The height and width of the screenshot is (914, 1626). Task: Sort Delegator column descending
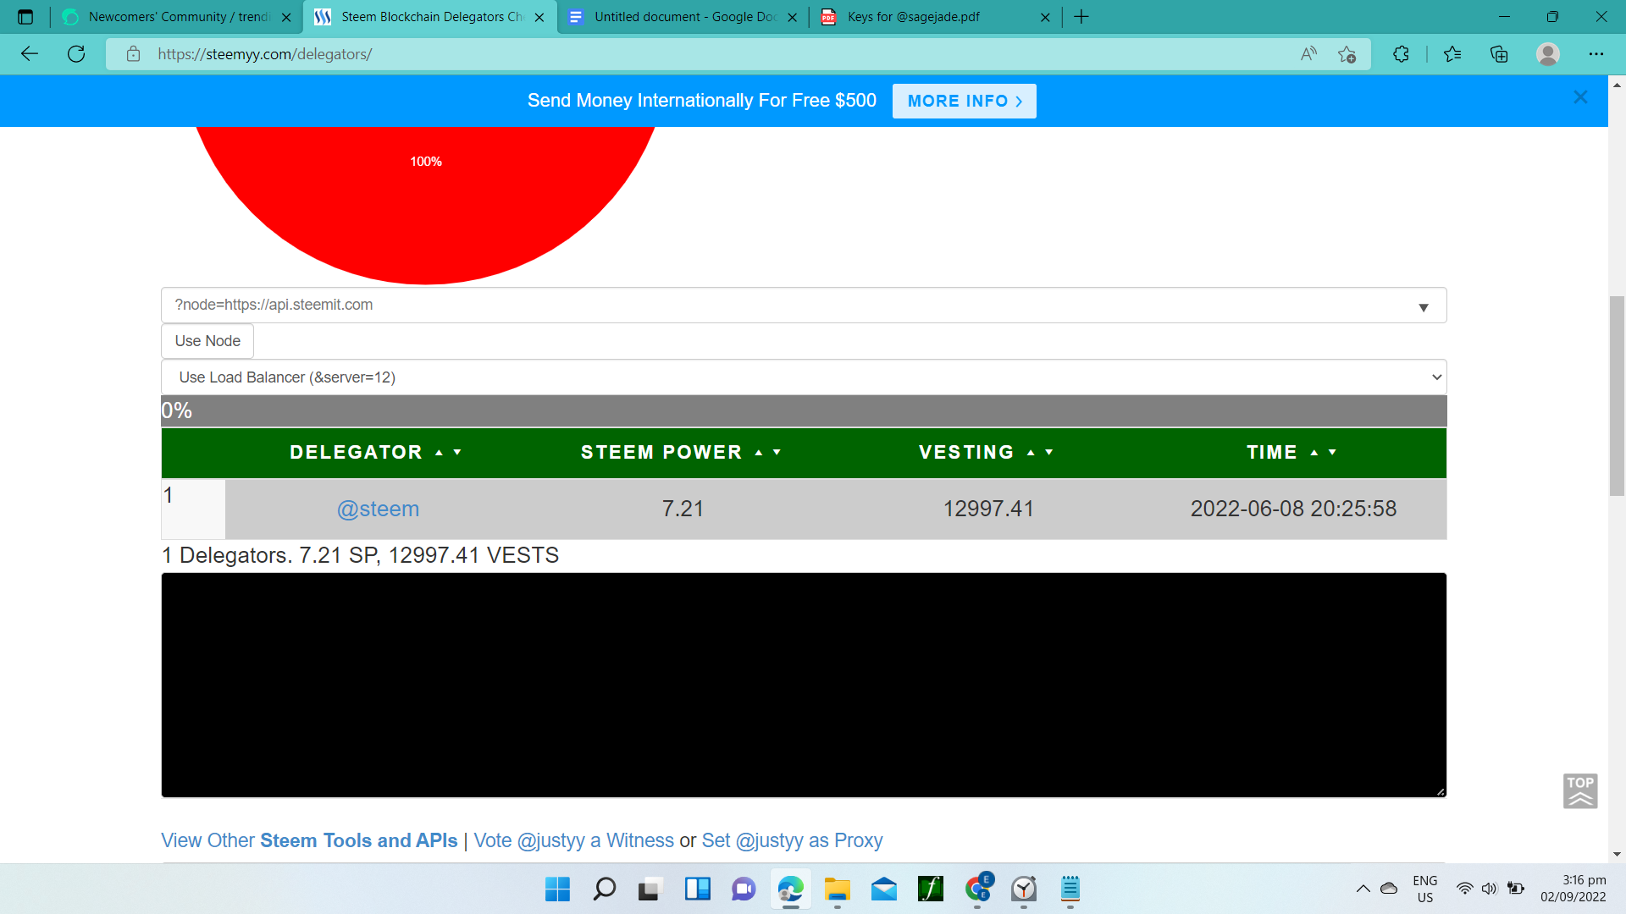coord(457,453)
